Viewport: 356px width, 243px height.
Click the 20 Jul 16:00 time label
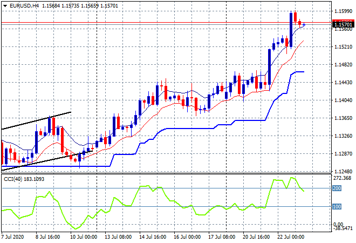tap(256, 237)
